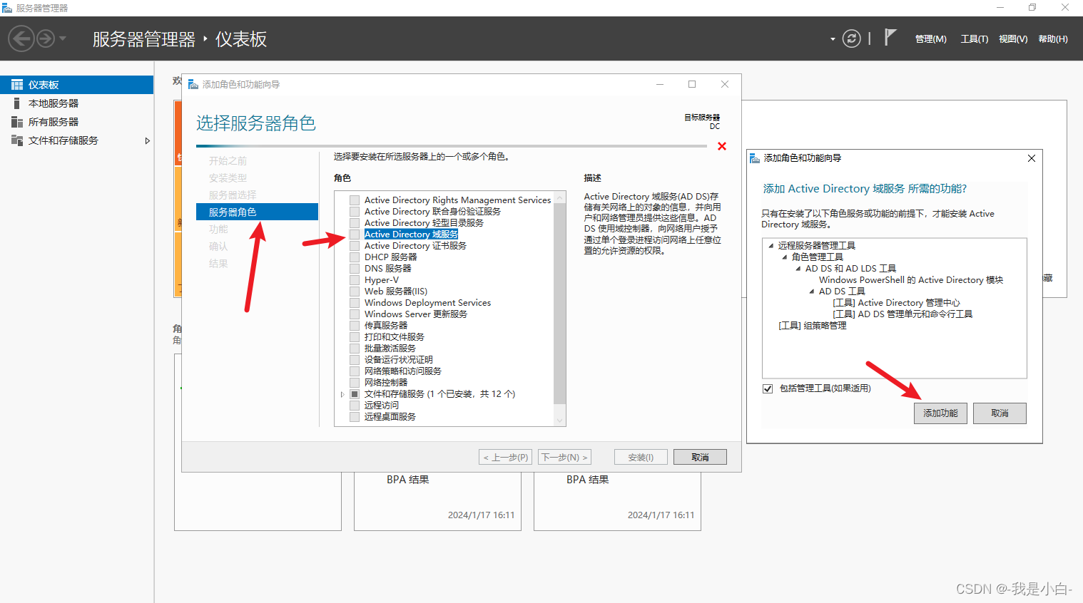Maximize the 添加角色和功能向导 wizard window
The height and width of the screenshot is (603, 1083).
tap(692, 84)
